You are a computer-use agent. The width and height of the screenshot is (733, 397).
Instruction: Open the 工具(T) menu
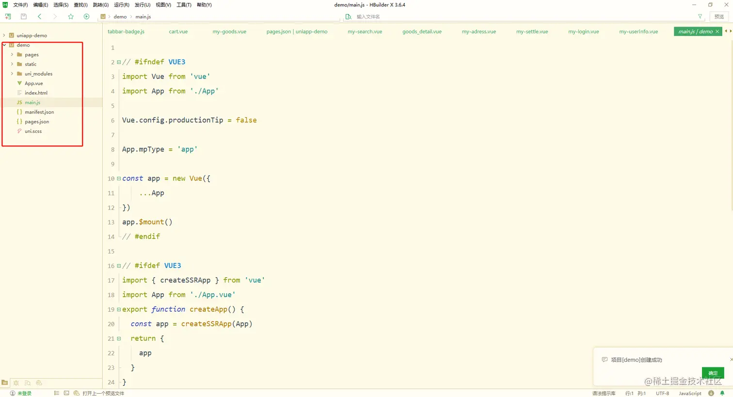click(x=184, y=5)
